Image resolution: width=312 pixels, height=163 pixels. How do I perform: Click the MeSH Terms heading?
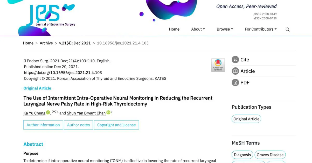coord(246,143)
